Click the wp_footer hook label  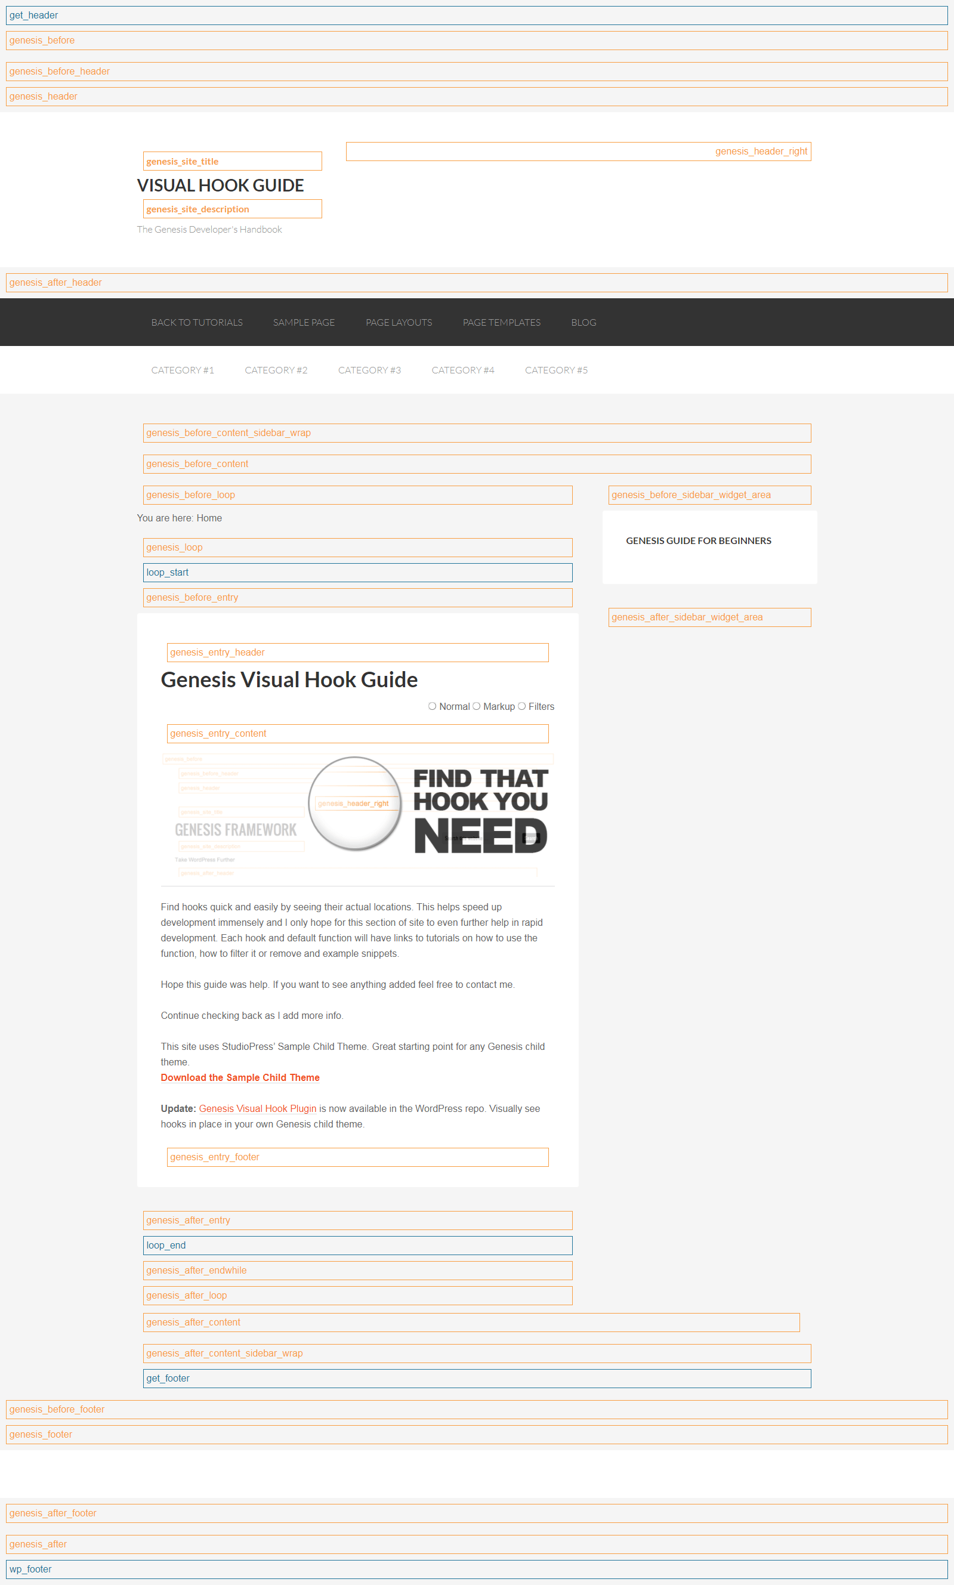click(x=477, y=1569)
